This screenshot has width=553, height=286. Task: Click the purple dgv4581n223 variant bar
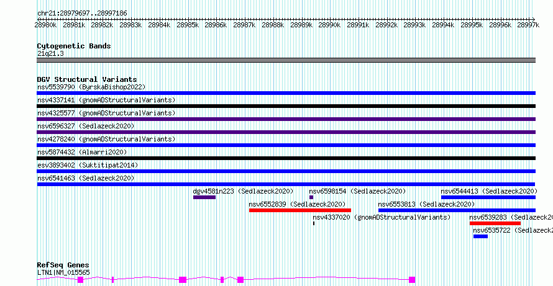204,197
